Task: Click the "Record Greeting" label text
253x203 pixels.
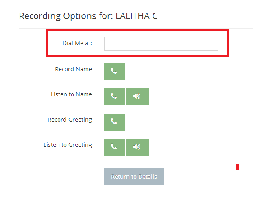Action: (70, 120)
